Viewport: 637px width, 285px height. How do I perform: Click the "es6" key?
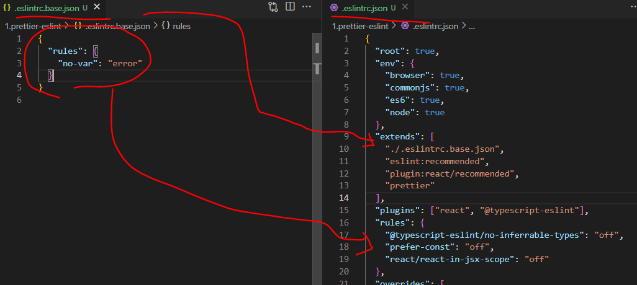tap(399, 100)
